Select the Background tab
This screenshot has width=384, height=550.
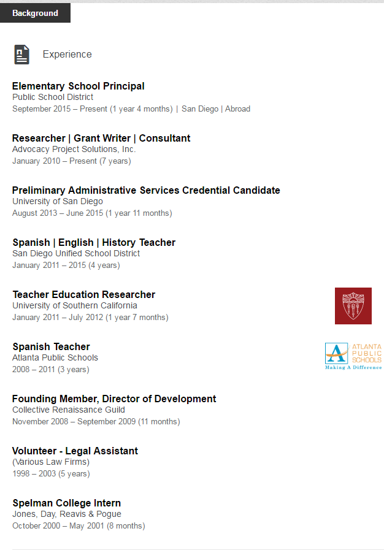point(35,13)
